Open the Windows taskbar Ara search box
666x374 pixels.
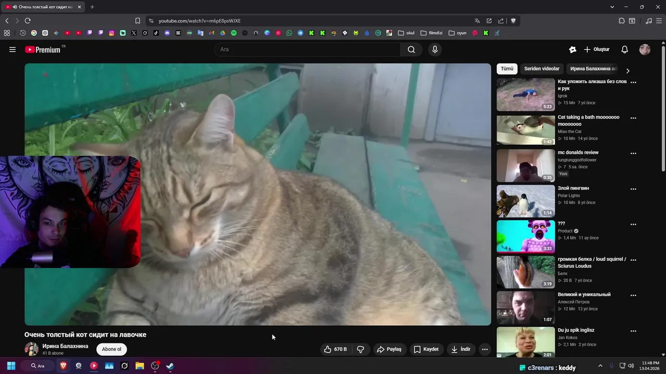pyautogui.click(x=37, y=366)
